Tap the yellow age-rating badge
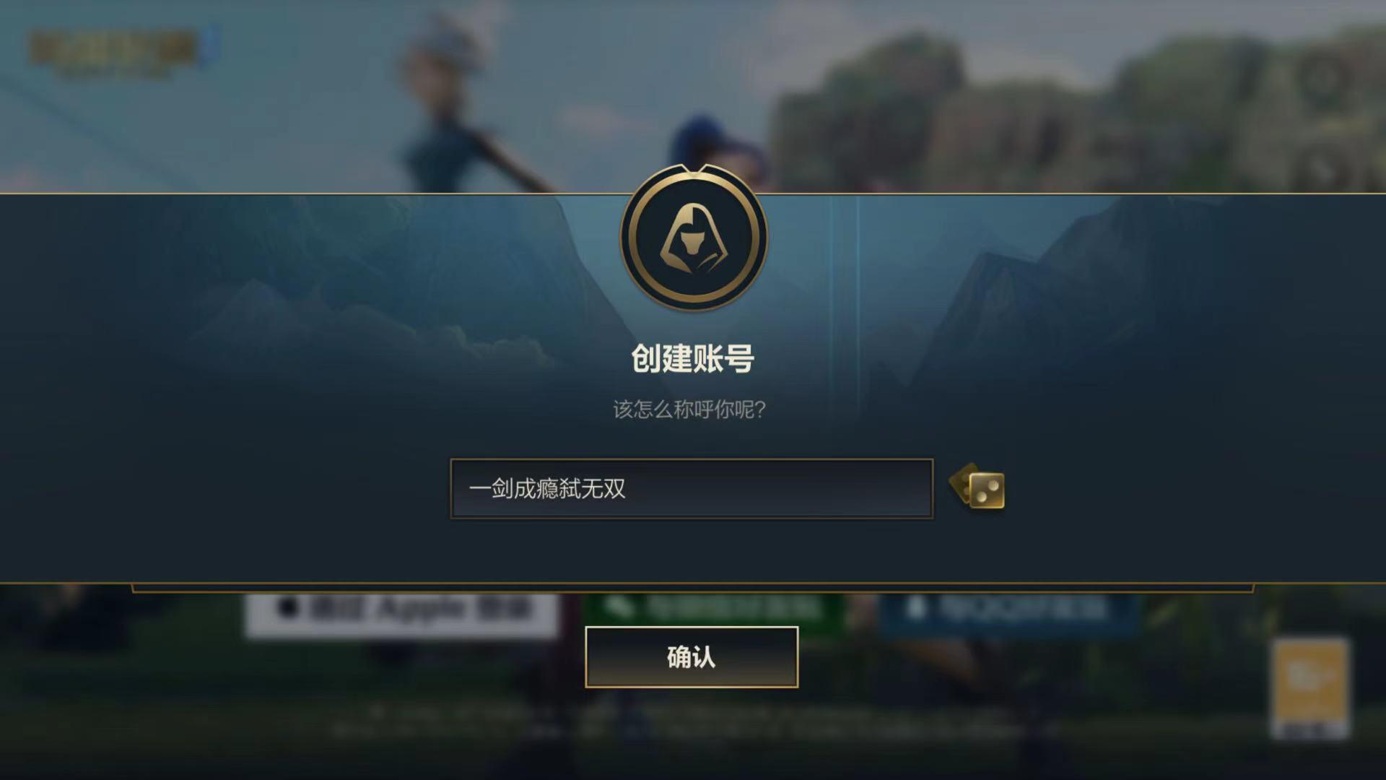1386x780 pixels. pyautogui.click(x=1309, y=688)
